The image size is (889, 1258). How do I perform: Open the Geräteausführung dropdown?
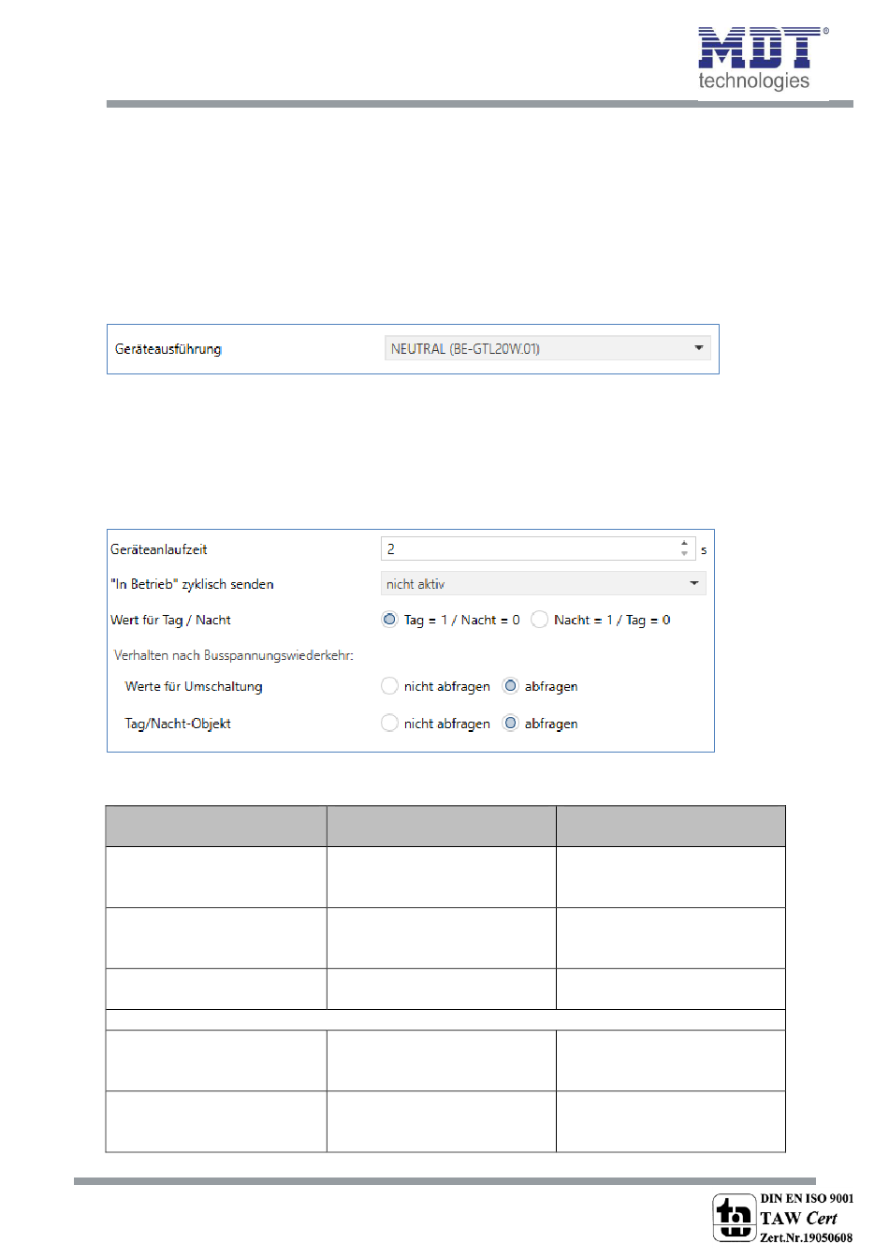[547, 349]
